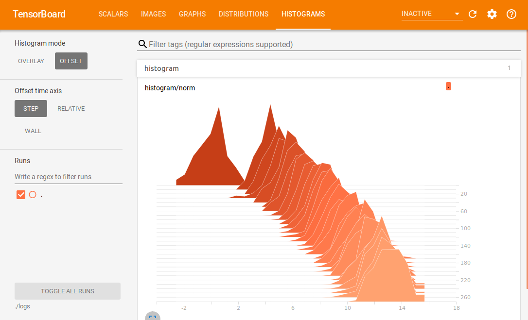Open the SCALARS tab
Viewport: 528px width, 320px height.
[113, 14]
